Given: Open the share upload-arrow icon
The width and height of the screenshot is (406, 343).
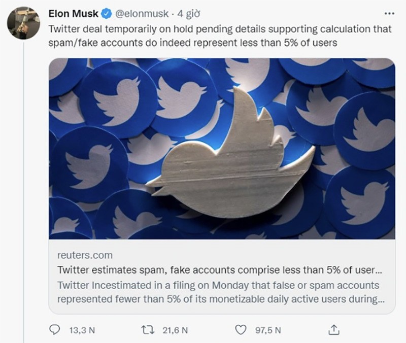Looking at the screenshot, I should [x=334, y=329].
